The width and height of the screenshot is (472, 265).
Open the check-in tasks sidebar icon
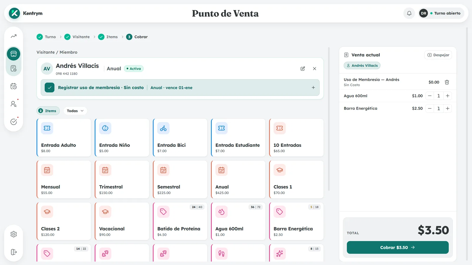pos(14,122)
